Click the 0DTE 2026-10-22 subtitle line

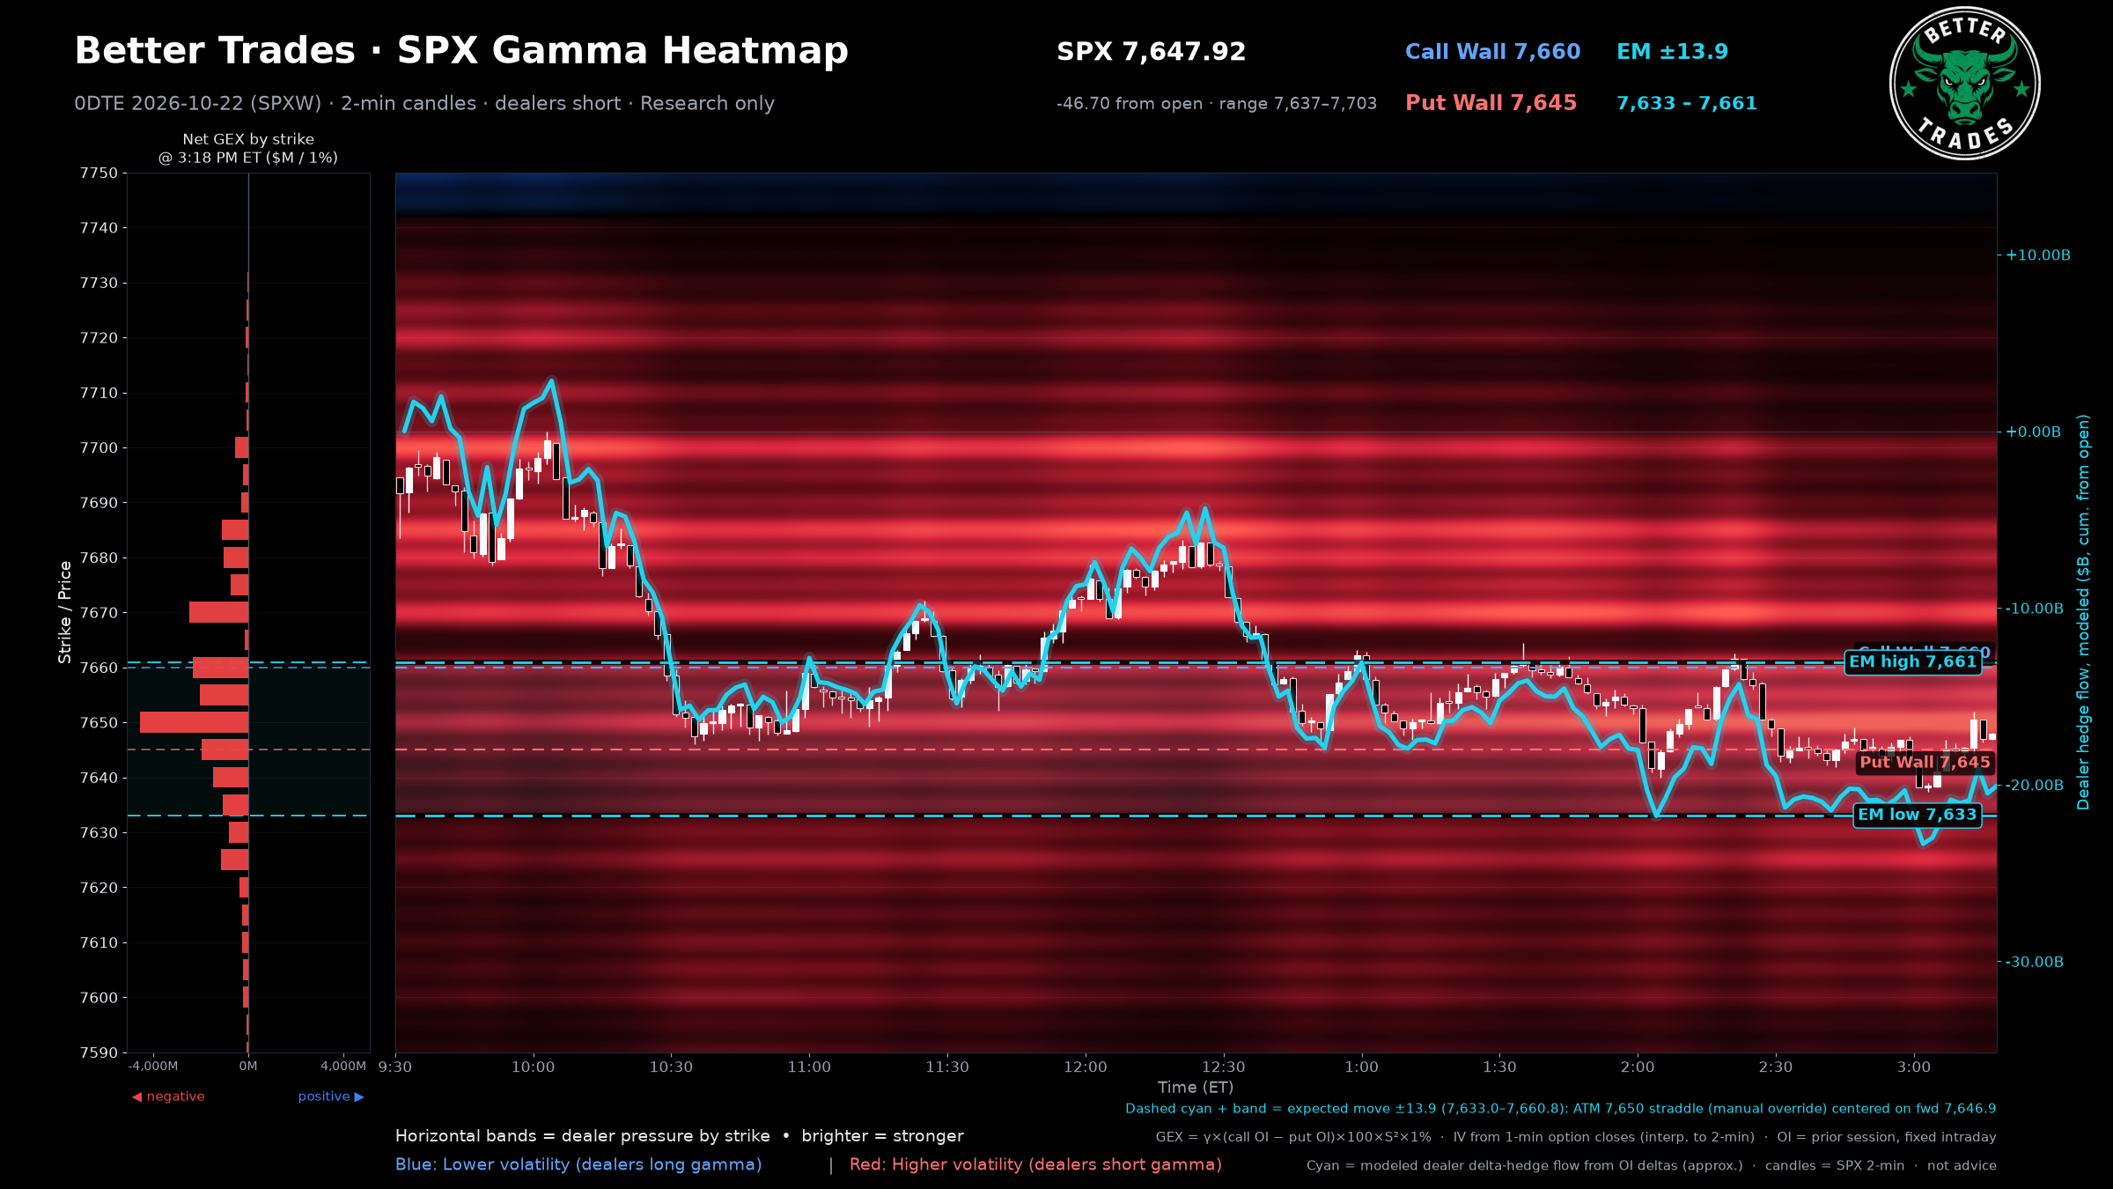coord(424,104)
